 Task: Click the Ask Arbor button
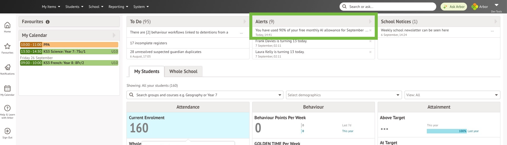pyautogui.click(x=454, y=7)
